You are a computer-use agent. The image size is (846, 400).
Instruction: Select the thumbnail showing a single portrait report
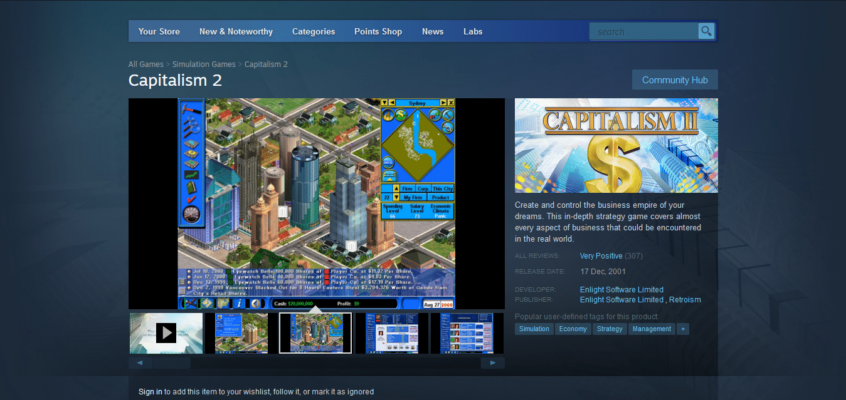click(392, 333)
